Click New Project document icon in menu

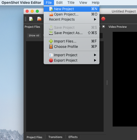coord(51,9)
